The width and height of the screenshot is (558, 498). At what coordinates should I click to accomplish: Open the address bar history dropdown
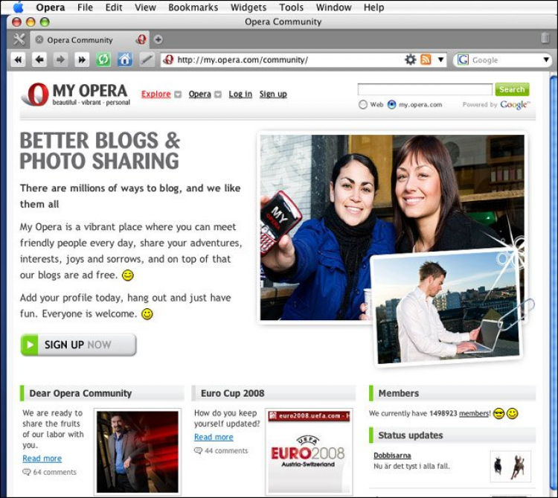pos(440,60)
